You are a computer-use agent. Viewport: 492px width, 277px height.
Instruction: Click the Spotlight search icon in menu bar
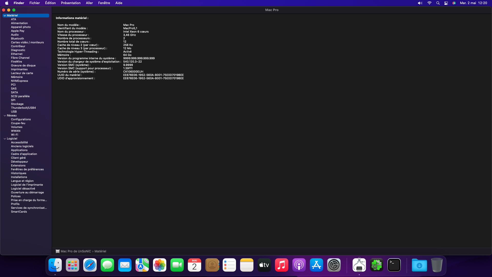[438, 3]
